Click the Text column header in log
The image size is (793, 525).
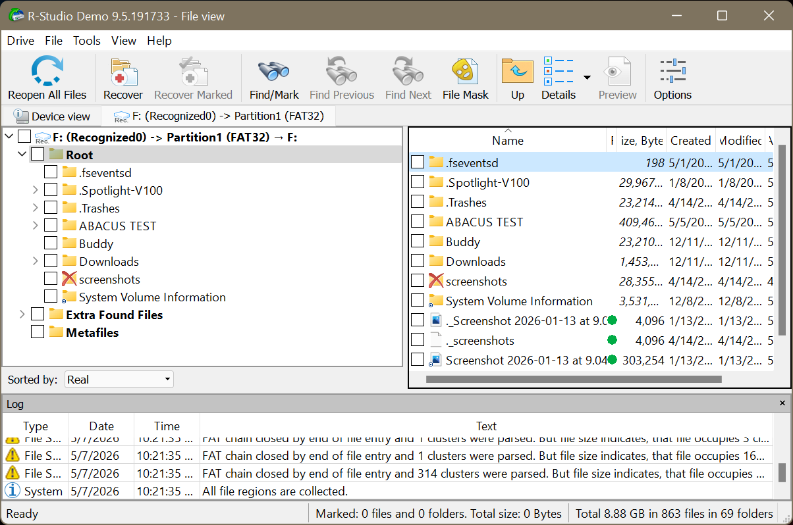486,426
